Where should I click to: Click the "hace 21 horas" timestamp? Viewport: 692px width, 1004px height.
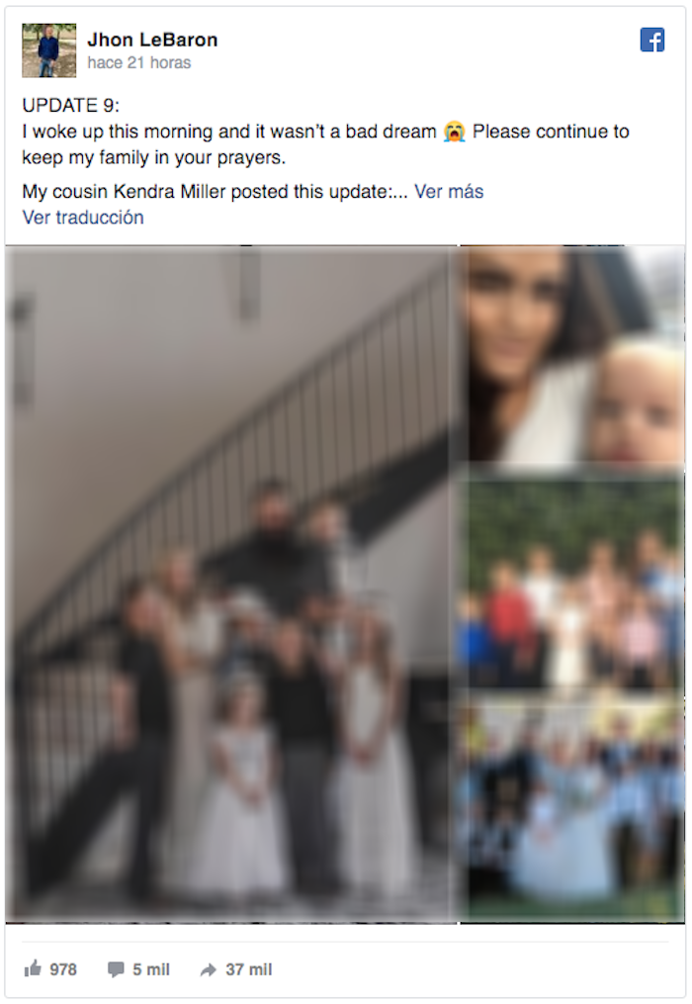pos(139,62)
